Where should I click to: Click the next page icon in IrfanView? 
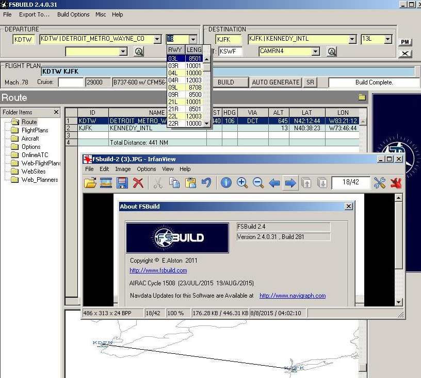322,183
